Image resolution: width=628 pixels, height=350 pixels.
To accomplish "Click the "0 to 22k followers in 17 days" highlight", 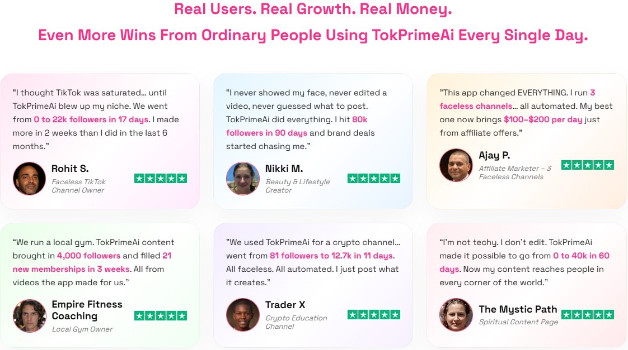I will click(x=91, y=119).
